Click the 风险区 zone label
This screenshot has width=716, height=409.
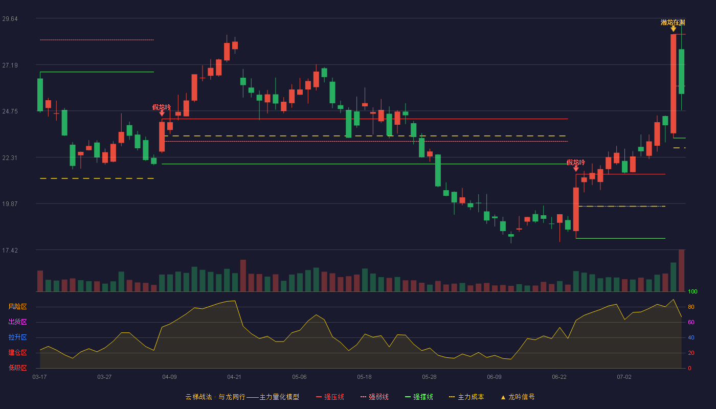click(x=17, y=307)
